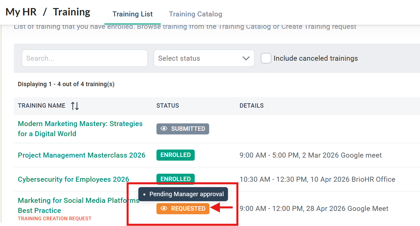The width and height of the screenshot is (420, 226).
Task: Click the Status column header
Action: coord(168,106)
